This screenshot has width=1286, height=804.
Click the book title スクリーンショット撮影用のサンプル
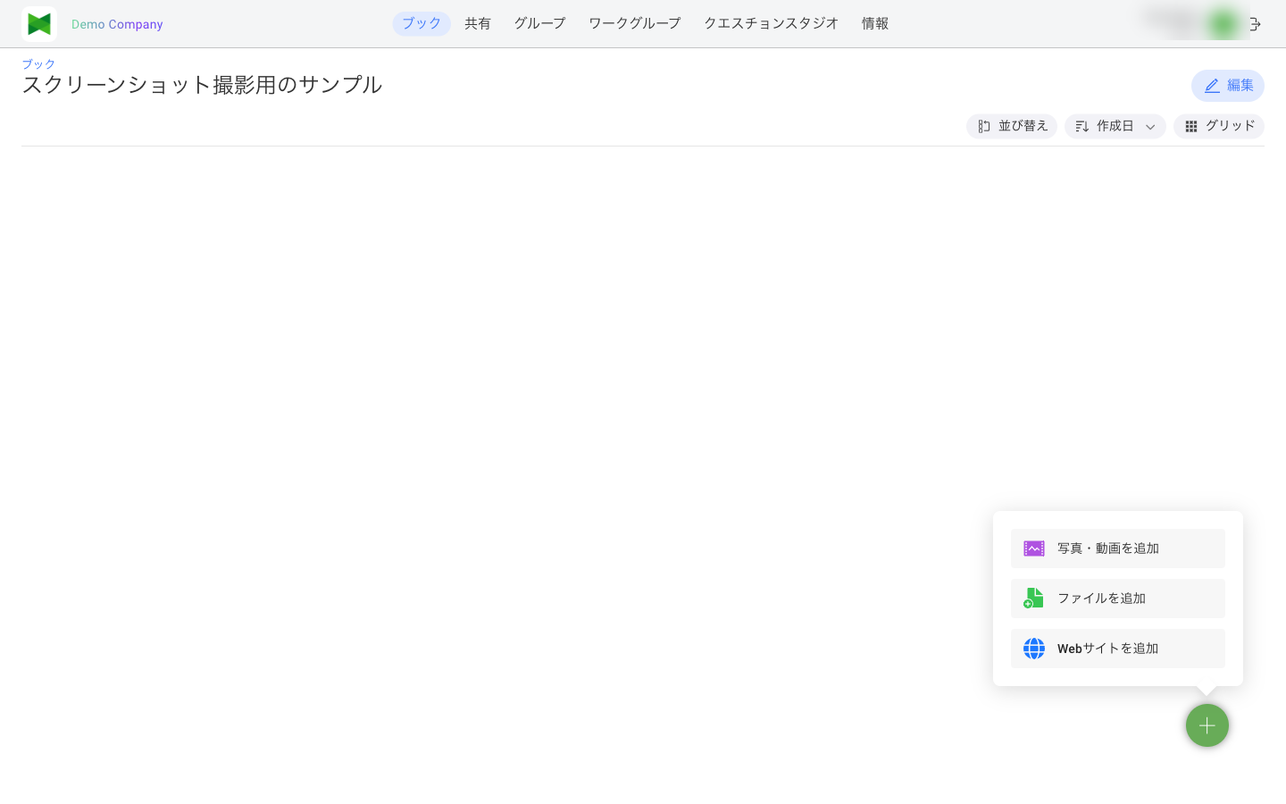pyautogui.click(x=202, y=85)
